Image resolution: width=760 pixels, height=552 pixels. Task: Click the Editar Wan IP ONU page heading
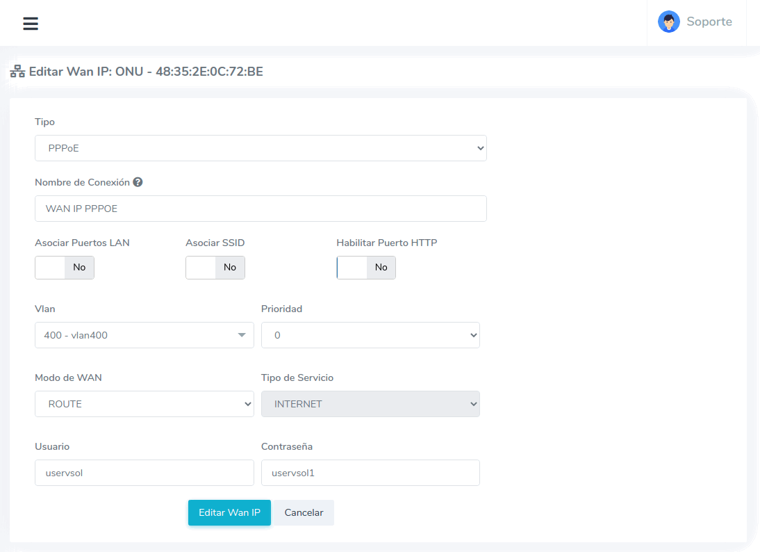[146, 72]
